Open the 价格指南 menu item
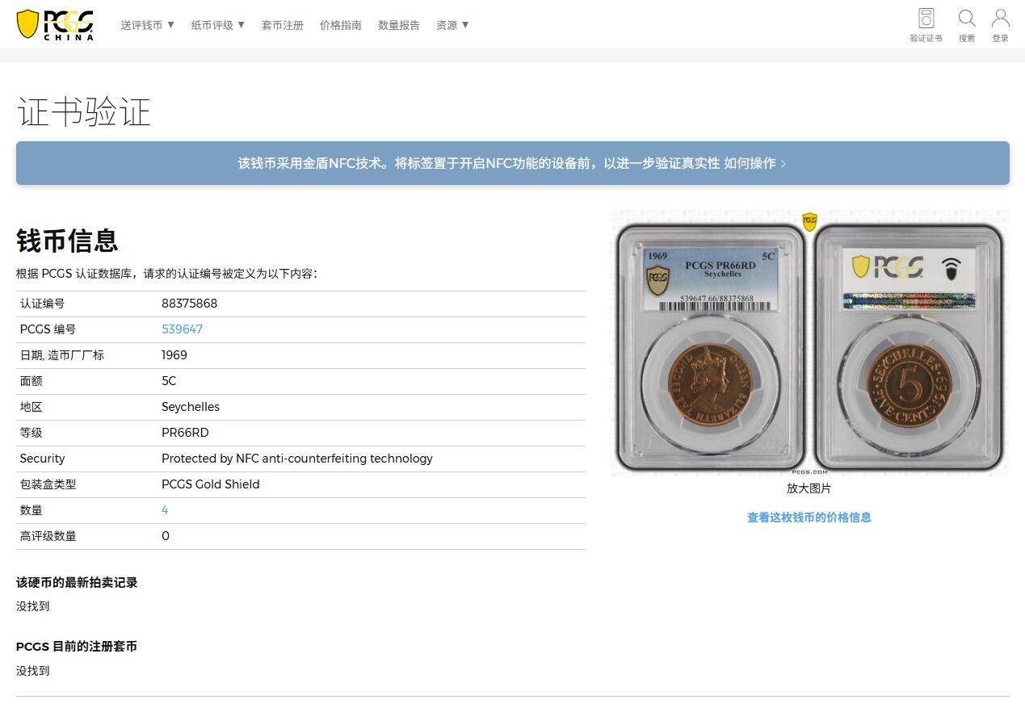 (341, 25)
